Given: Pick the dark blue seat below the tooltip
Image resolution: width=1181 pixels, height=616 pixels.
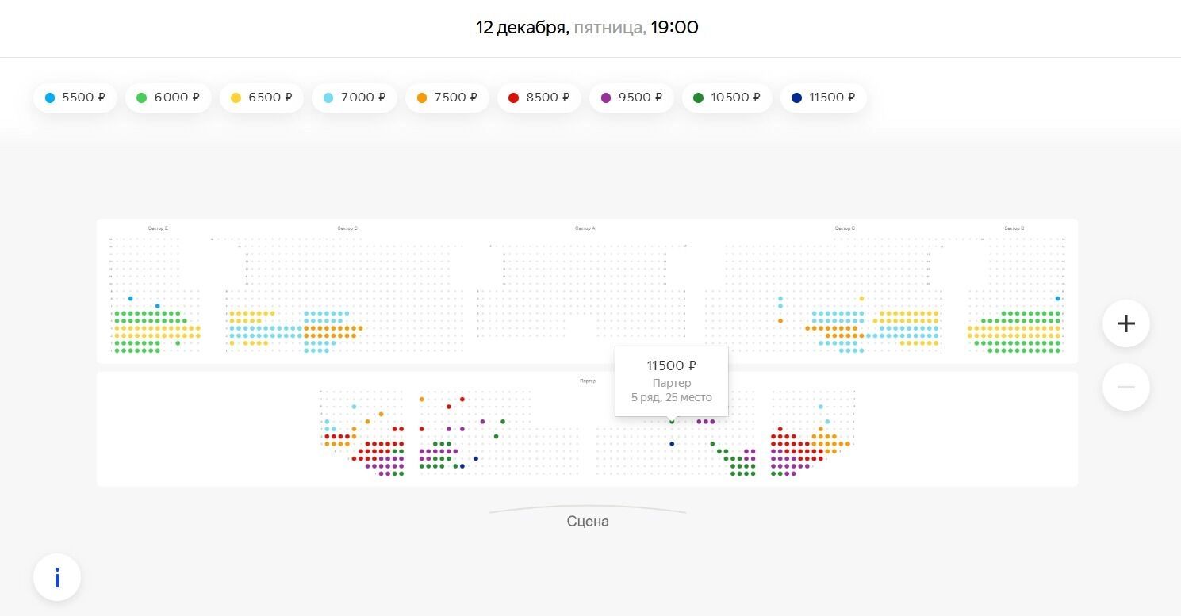Looking at the screenshot, I should [672, 444].
